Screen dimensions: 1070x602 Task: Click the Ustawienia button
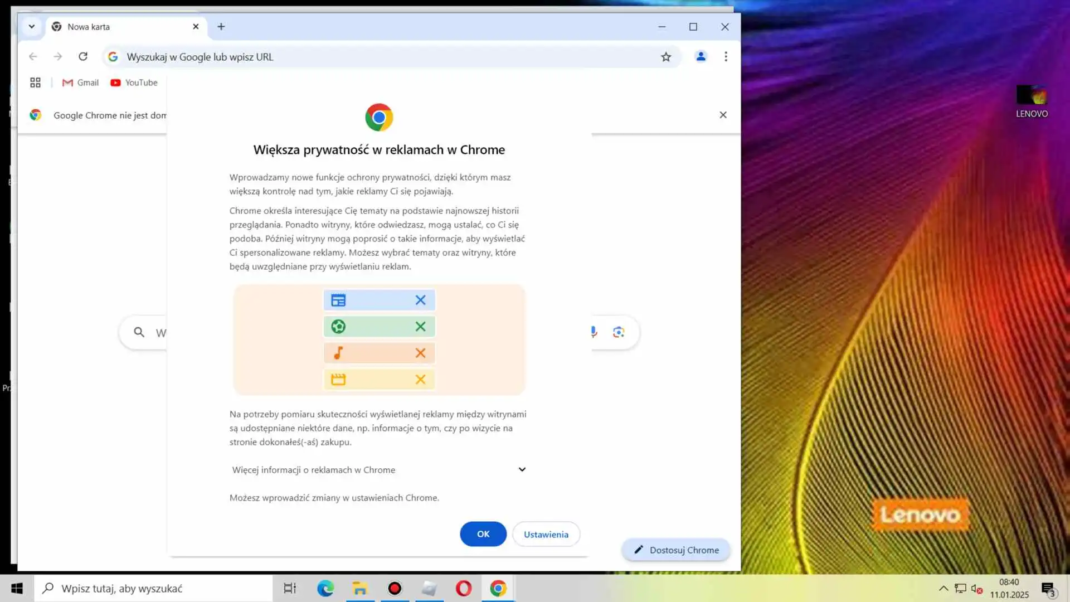(546, 534)
